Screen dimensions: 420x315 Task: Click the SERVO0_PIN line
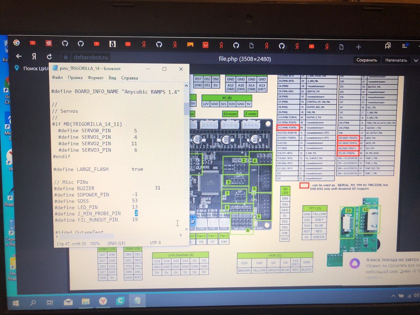pos(97,131)
